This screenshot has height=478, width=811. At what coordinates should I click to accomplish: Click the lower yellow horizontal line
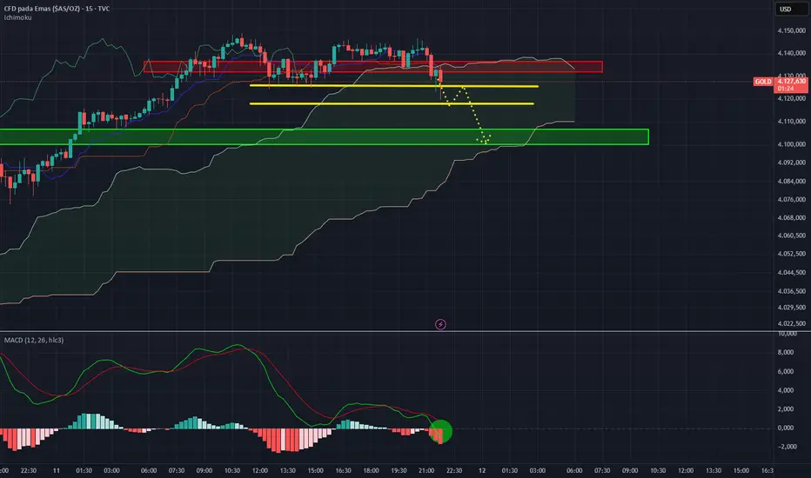pos(392,104)
